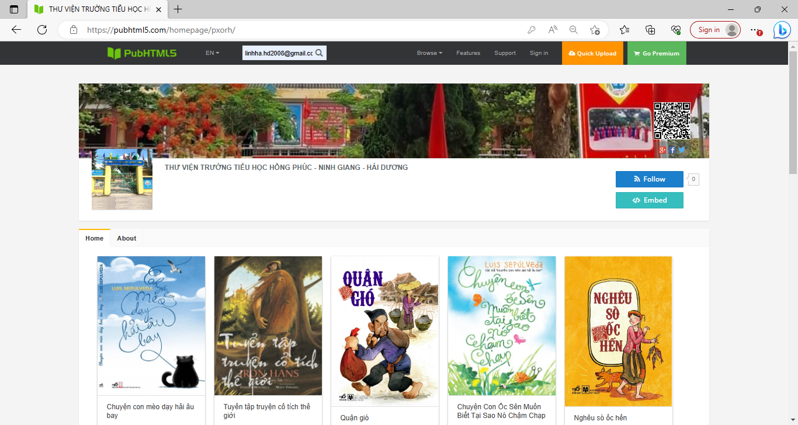
Task: Open the saved passwords key icon
Action: pos(532,30)
